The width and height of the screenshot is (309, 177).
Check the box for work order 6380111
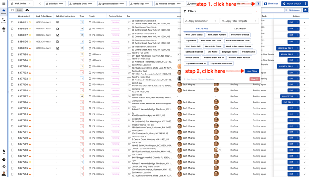pyautogui.click(x=12, y=22)
